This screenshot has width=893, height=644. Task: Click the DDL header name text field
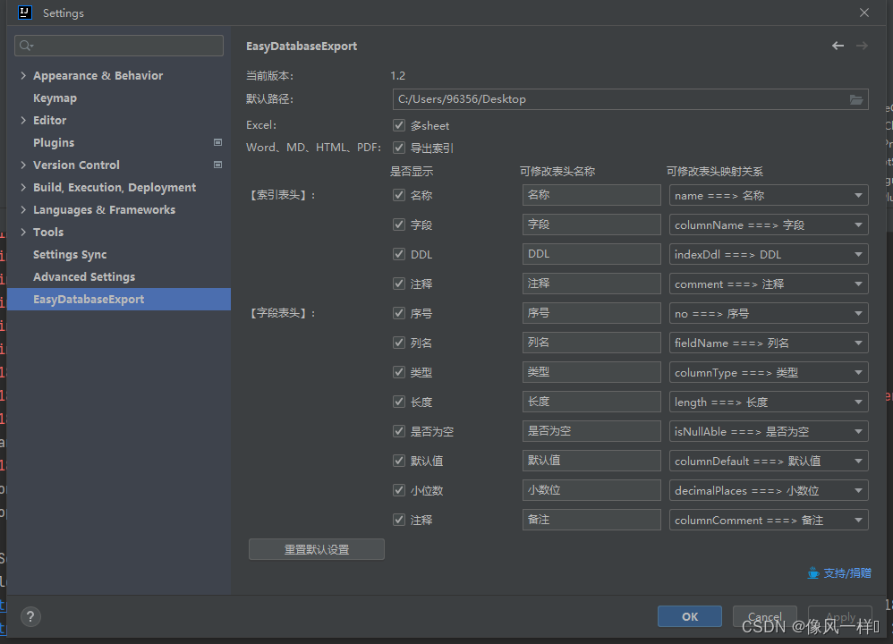pyautogui.click(x=591, y=254)
